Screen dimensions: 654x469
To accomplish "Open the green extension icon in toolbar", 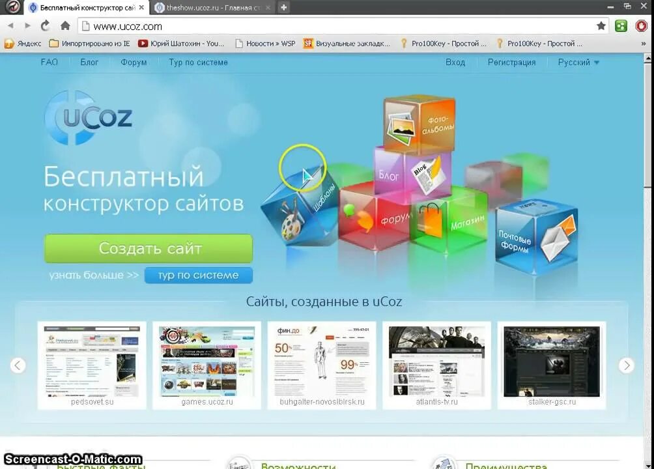I will tap(621, 26).
